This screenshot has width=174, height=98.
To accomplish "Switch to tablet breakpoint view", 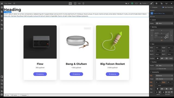I will (x=75, y=4).
